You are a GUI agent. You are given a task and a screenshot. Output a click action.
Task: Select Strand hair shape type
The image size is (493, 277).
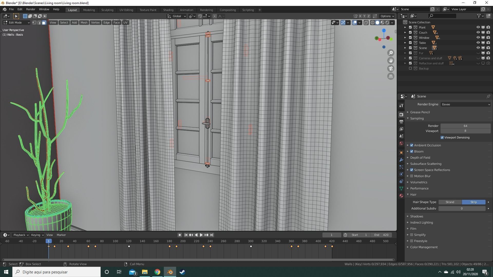click(450, 202)
